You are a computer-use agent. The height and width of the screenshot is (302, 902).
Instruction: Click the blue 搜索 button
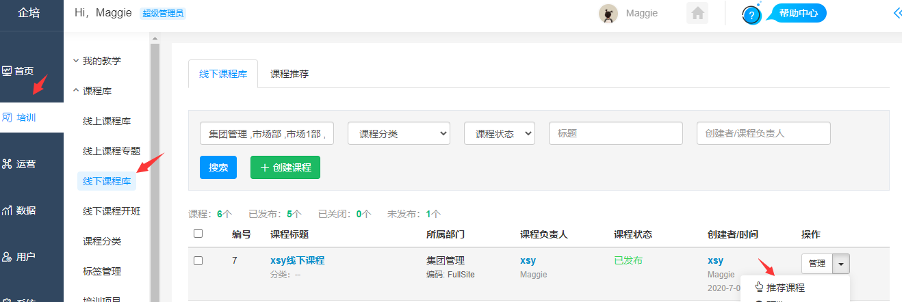pyautogui.click(x=218, y=167)
